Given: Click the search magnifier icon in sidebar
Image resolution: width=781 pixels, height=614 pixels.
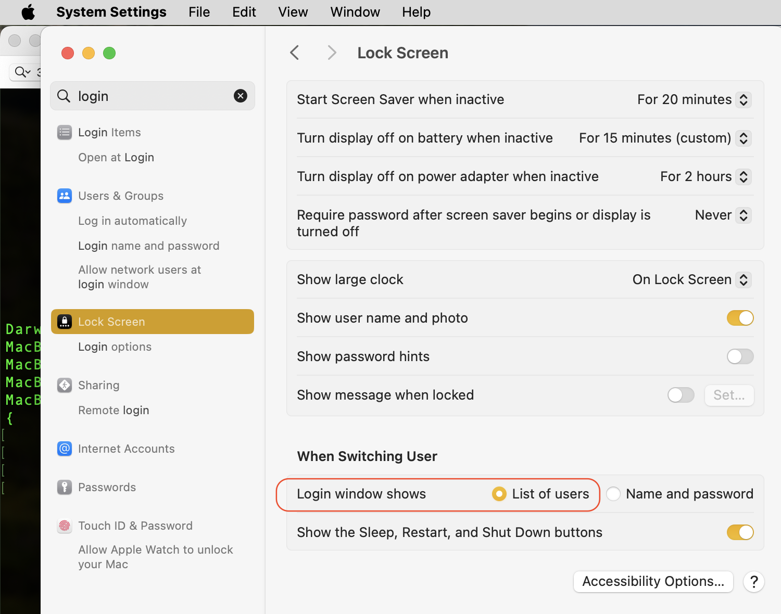Looking at the screenshot, I should click(x=64, y=96).
